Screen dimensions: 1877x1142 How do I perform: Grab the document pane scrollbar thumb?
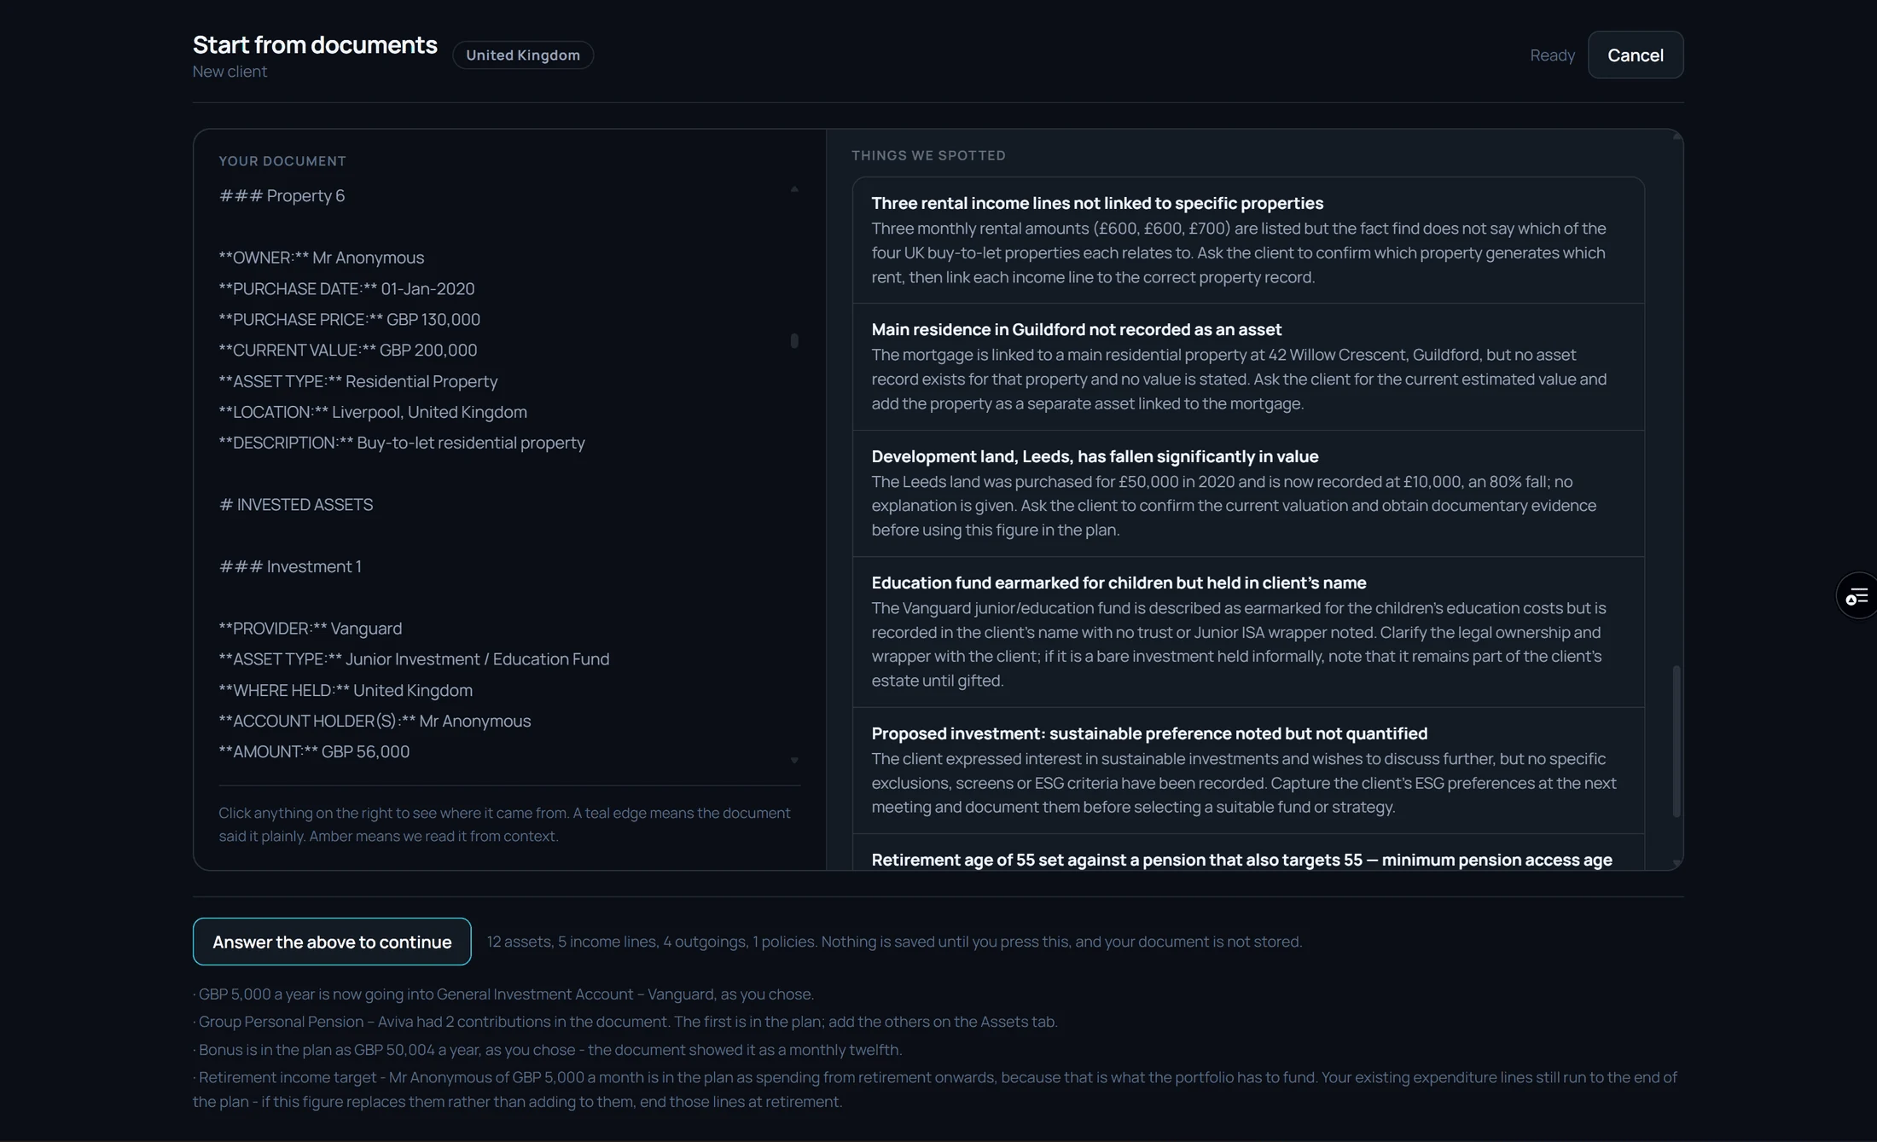point(794,340)
